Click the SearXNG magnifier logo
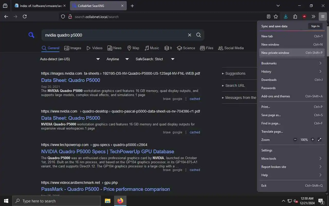Screen dimensions: 329x206 click(x=31, y=35)
